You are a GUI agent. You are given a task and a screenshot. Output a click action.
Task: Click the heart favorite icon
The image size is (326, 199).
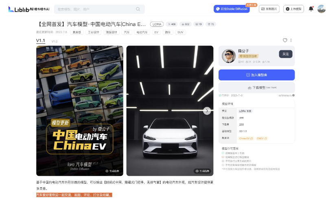[x=285, y=40]
